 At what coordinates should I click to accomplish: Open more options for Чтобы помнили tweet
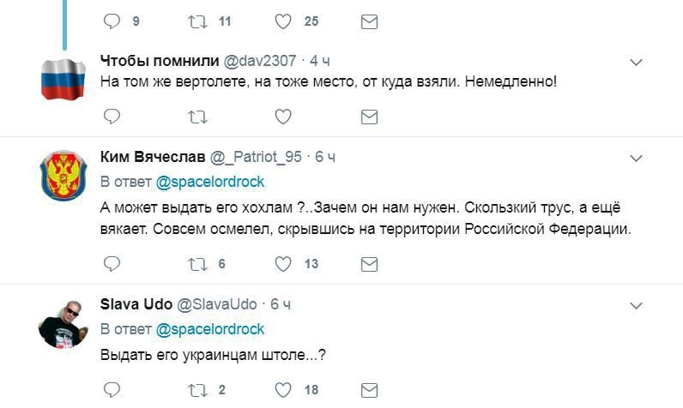[637, 62]
